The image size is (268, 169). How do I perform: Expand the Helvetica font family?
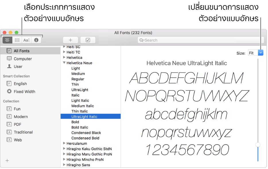(64, 57)
